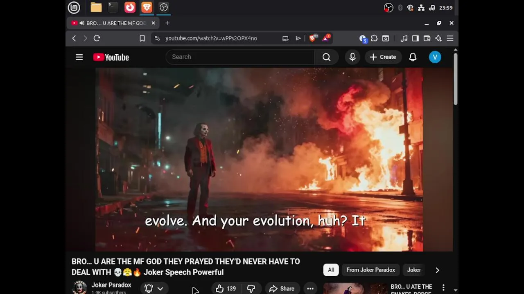Show more chips with right arrow
Screen dimensions: 524x294
tap(437, 270)
